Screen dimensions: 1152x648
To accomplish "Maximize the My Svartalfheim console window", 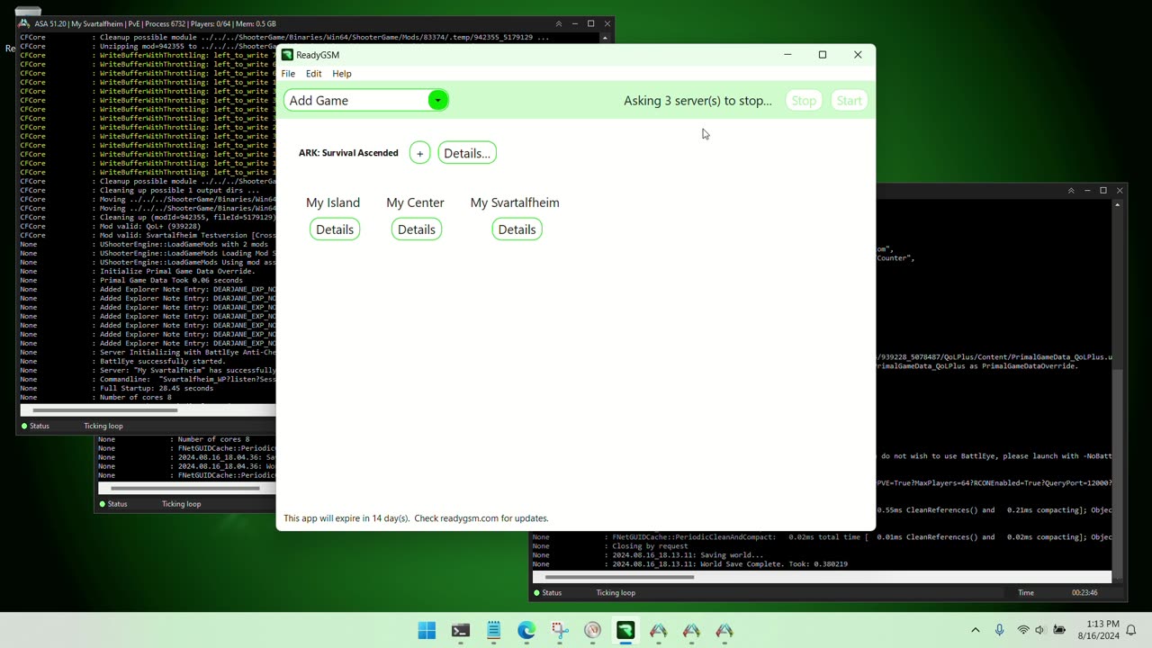I will pyautogui.click(x=590, y=23).
